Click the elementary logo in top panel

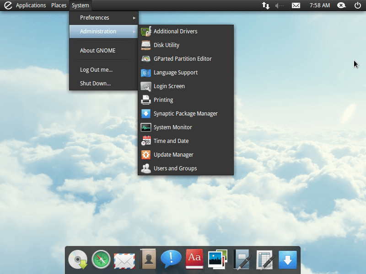pyautogui.click(x=8, y=5)
